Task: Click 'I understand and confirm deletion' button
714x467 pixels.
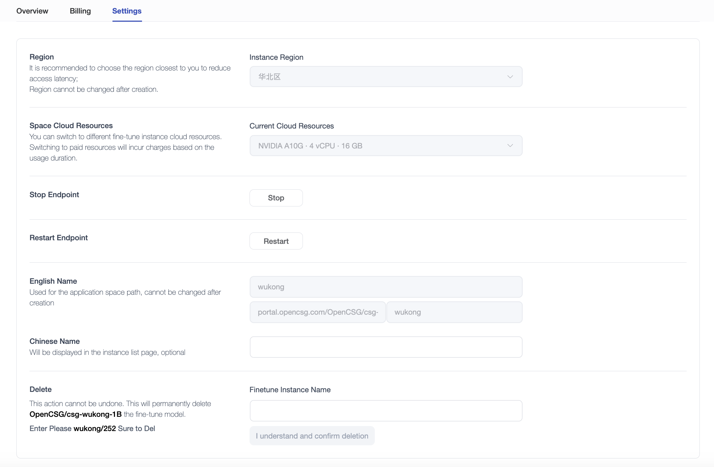Action: click(x=312, y=436)
